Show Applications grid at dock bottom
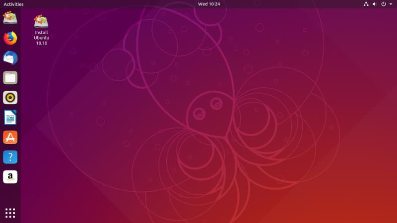 [x=10, y=213]
